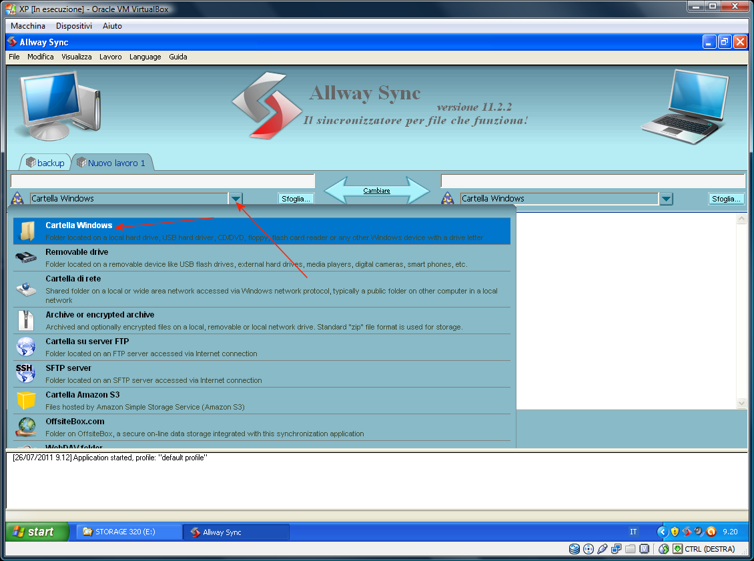Click the VirtualBox optical disc icon
This screenshot has width=754, height=561.
pos(588,549)
